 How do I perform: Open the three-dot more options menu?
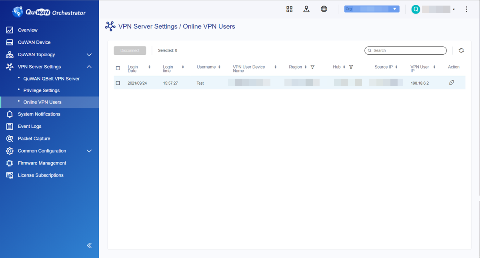(466, 9)
